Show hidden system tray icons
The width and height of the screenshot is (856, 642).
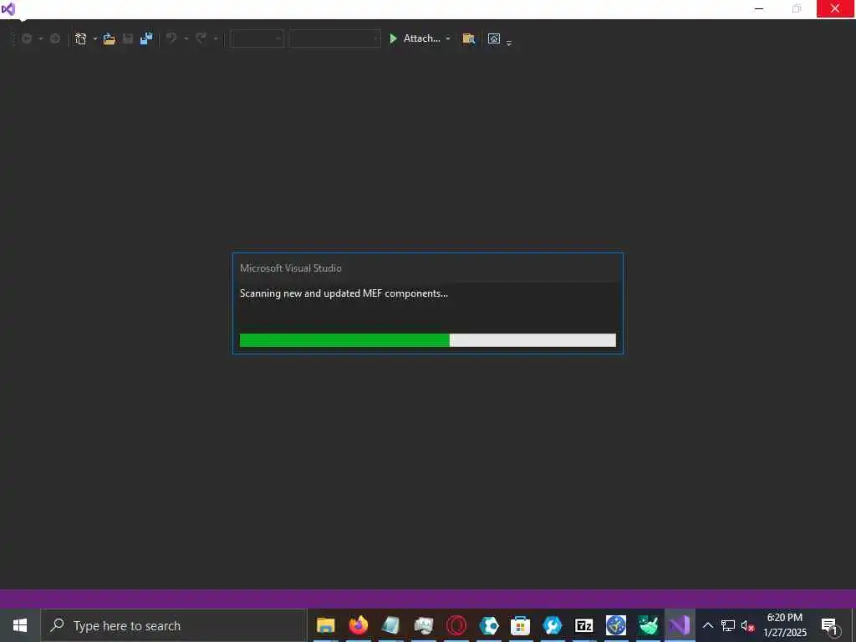(x=707, y=625)
